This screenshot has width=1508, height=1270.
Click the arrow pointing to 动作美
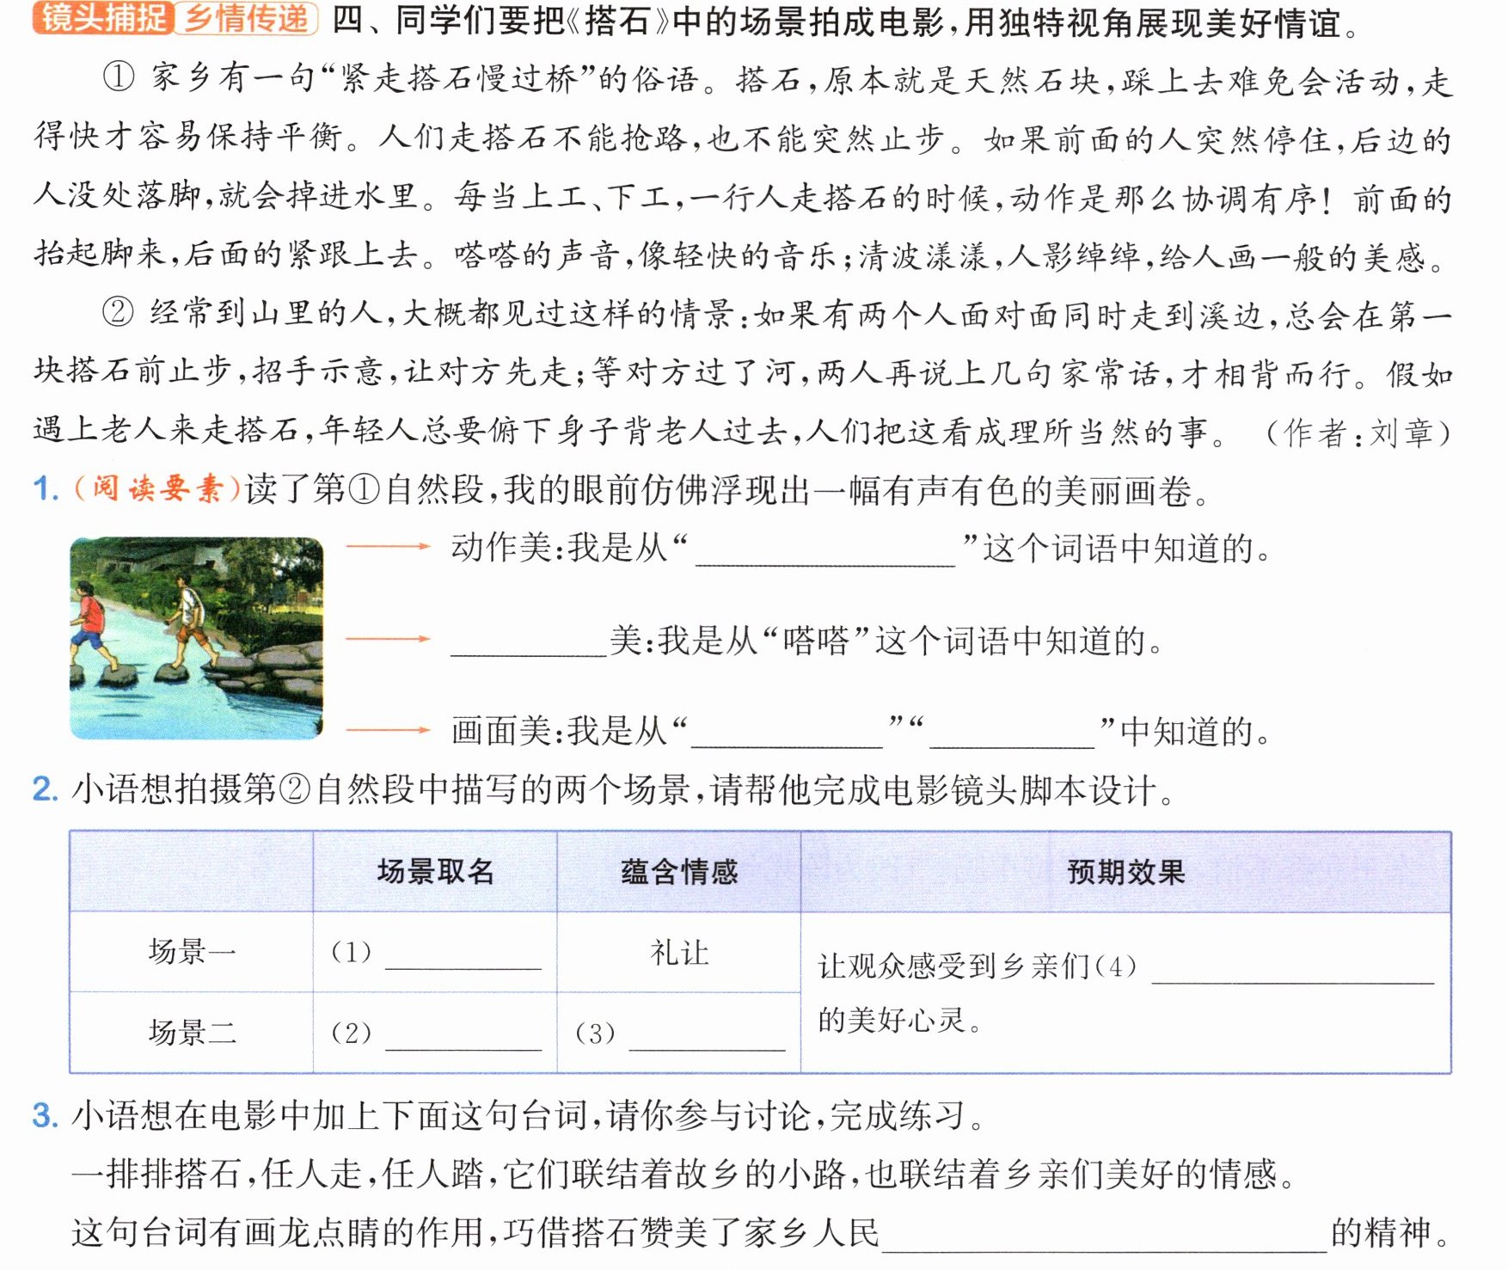[388, 546]
